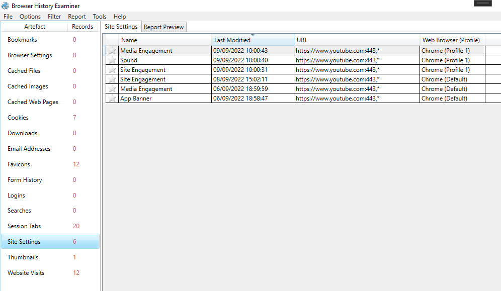This screenshot has height=291, width=501.
Task: Open the Tools menu
Action: pyautogui.click(x=99, y=16)
